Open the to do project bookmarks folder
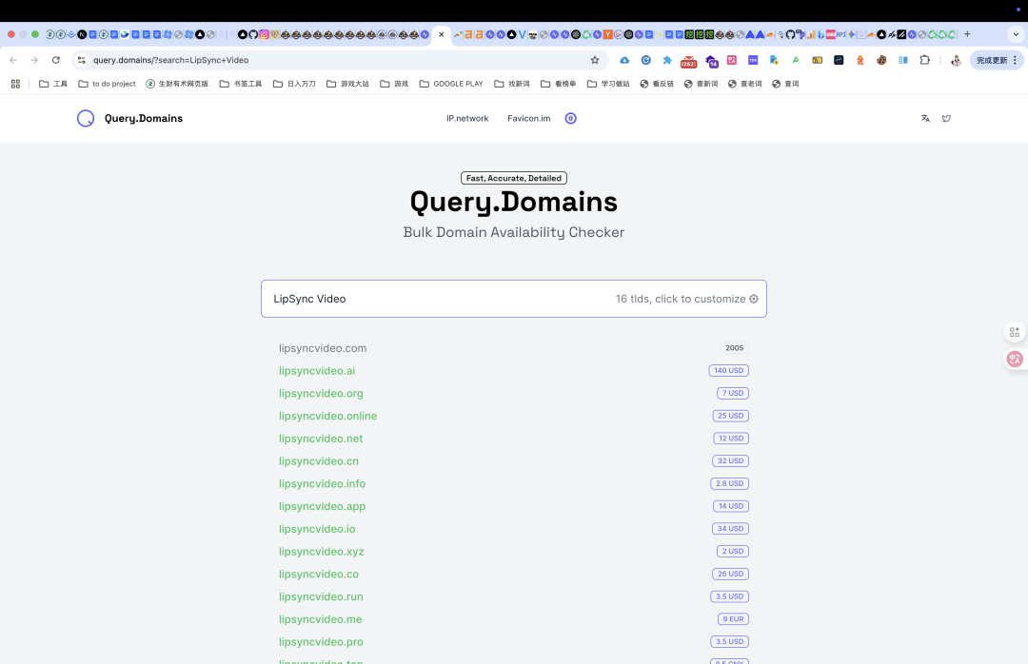1028x664 pixels. [107, 84]
